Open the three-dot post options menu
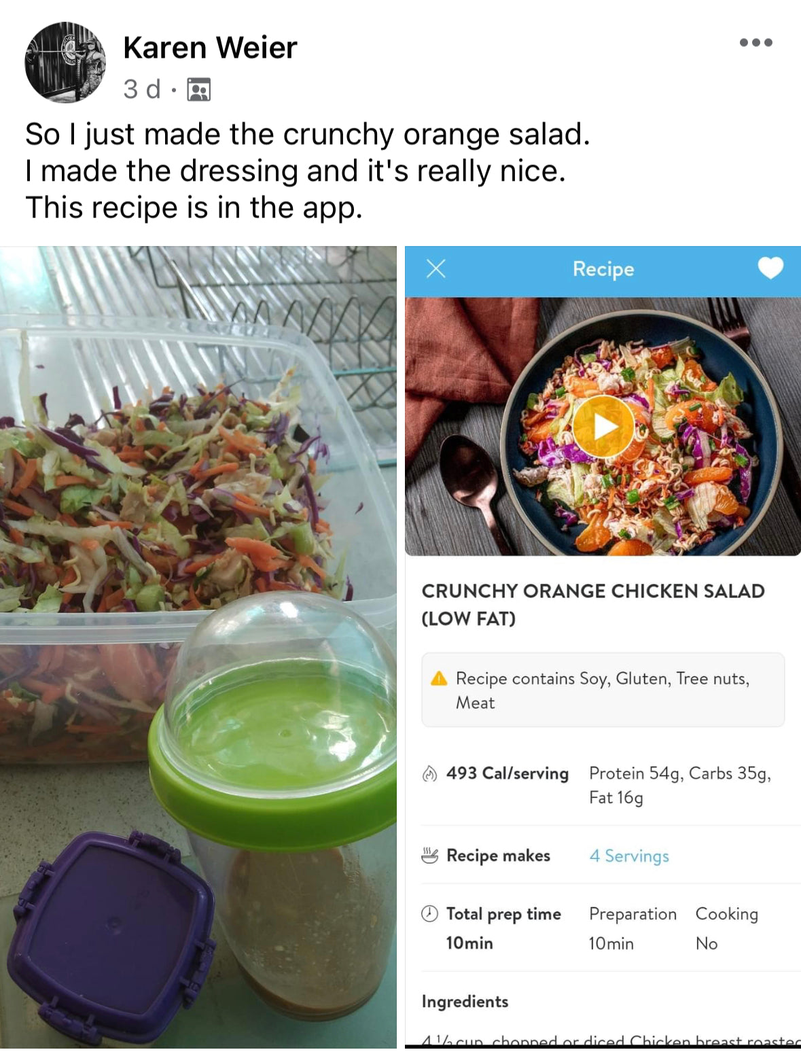This screenshot has height=1052, width=801. click(x=755, y=42)
